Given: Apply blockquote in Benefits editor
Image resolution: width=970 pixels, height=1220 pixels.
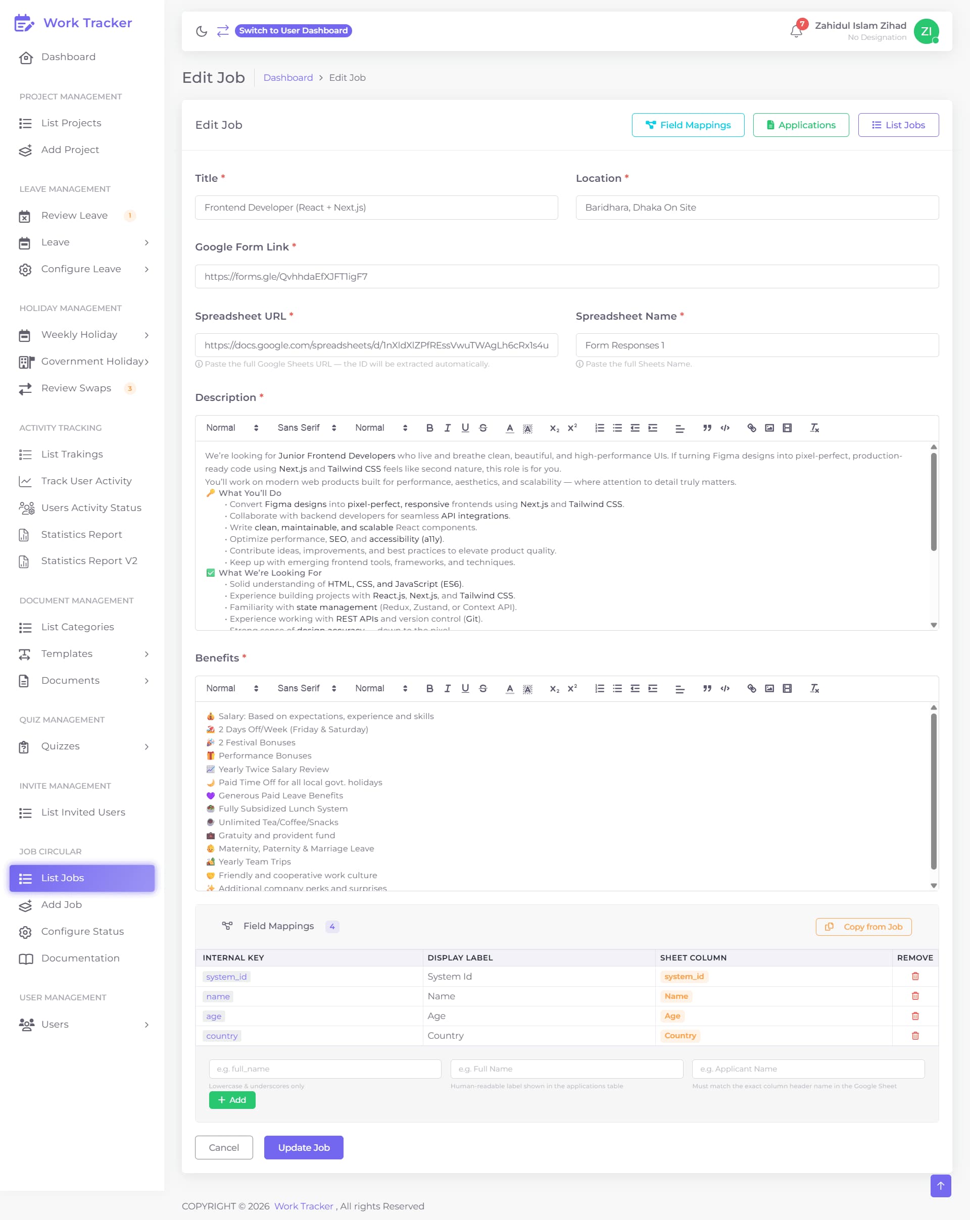Looking at the screenshot, I should coord(707,688).
